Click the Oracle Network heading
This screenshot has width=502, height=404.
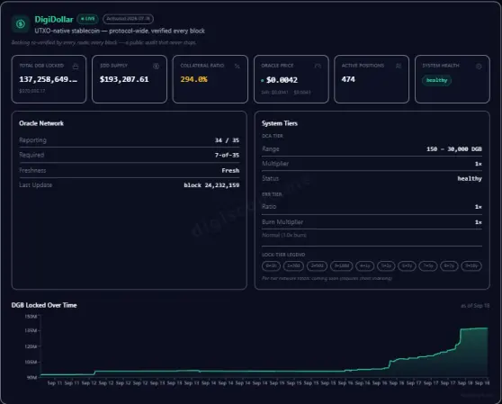[x=41, y=123]
